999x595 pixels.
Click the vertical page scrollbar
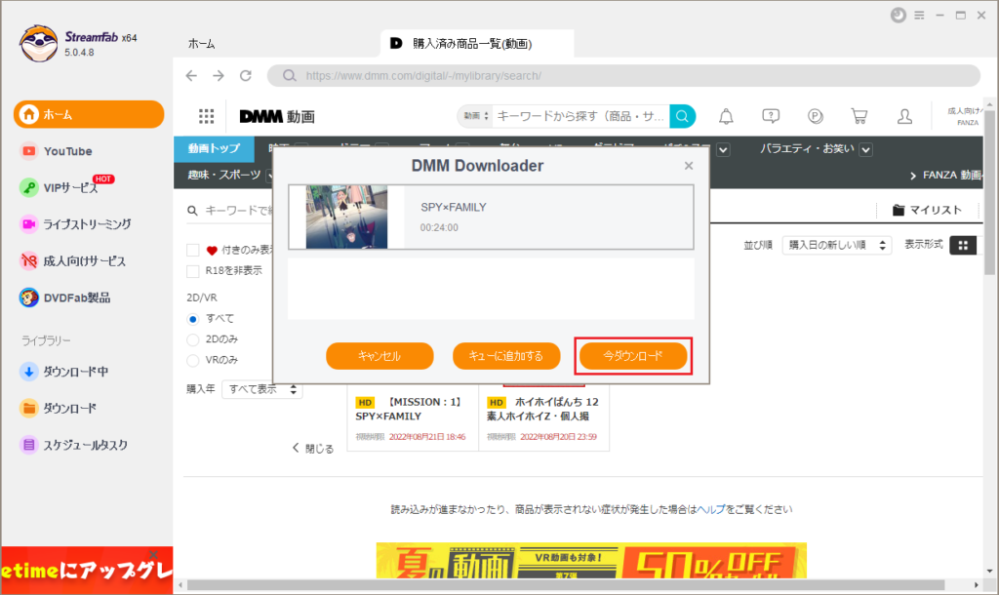pos(989,191)
